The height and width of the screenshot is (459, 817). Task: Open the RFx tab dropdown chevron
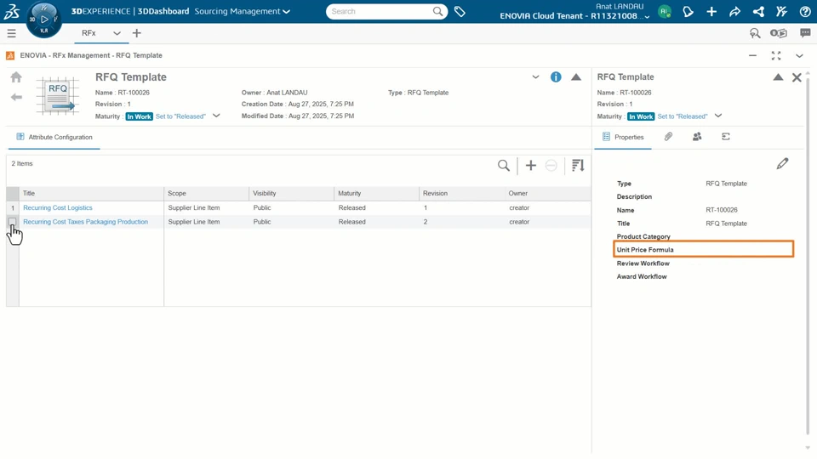117,33
